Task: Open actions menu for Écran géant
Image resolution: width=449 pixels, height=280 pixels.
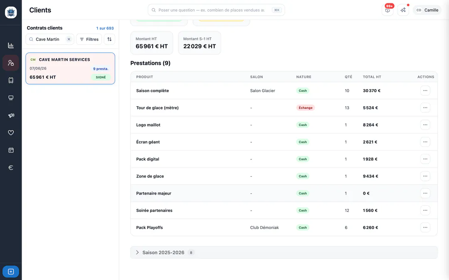Action: click(x=425, y=142)
